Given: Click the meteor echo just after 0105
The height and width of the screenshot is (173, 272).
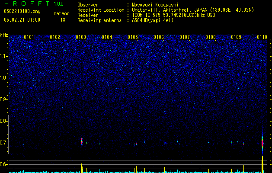Looking at the screenshot, I should coord(136,143).
